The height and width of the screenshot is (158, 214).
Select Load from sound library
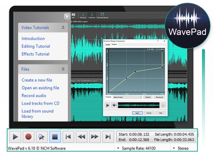point(38,114)
